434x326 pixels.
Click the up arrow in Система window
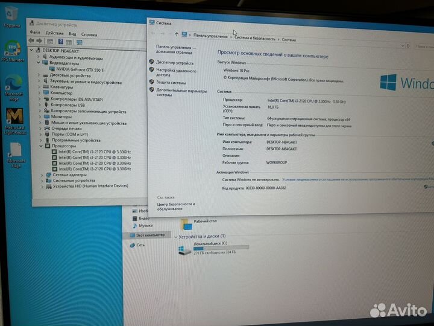177,34
